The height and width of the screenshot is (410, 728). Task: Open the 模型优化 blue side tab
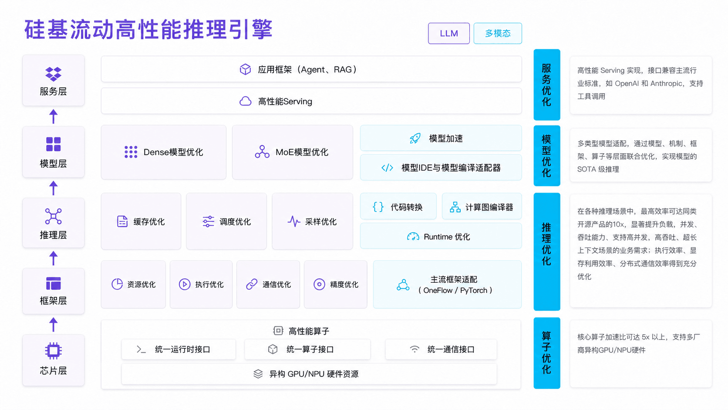tap(547, 156)
